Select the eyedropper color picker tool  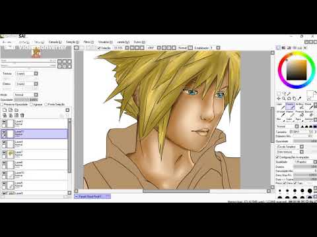[x=299, y=99]
